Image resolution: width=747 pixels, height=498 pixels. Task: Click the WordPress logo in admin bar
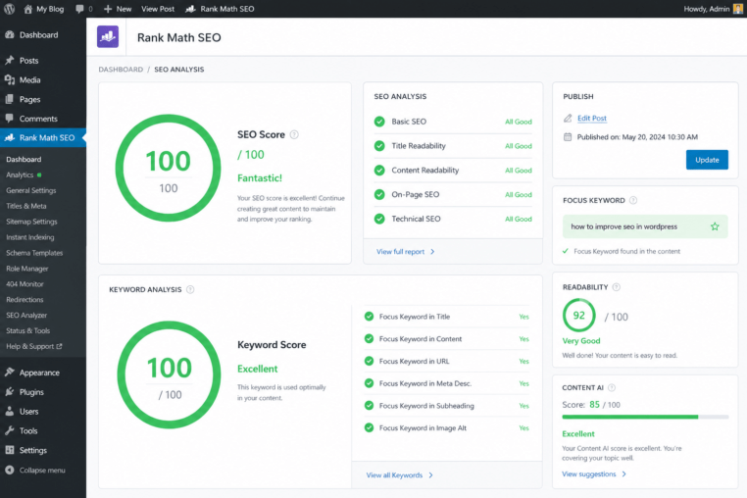coord(9,9)
